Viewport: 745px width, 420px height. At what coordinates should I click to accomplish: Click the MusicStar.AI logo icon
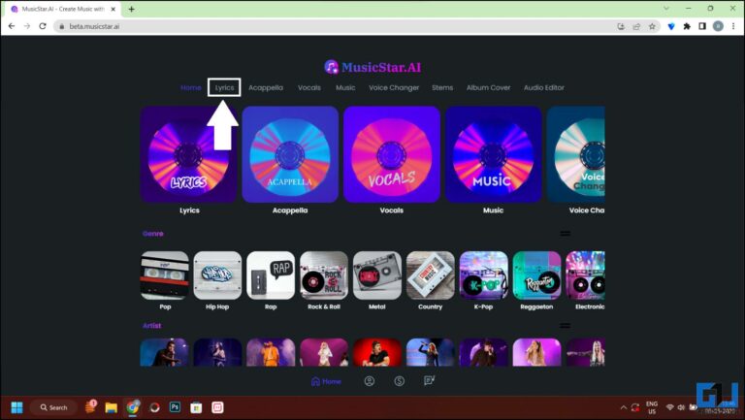pos(332,67)
